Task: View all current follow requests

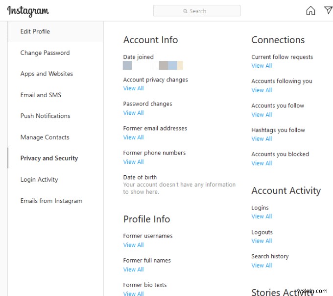Action: tap(262, 66)
